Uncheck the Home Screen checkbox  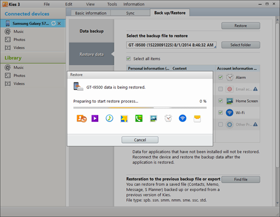coord(220,101)
